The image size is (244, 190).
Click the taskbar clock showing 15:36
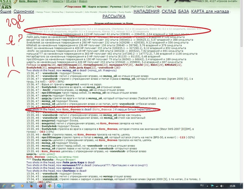pos(232,186)
